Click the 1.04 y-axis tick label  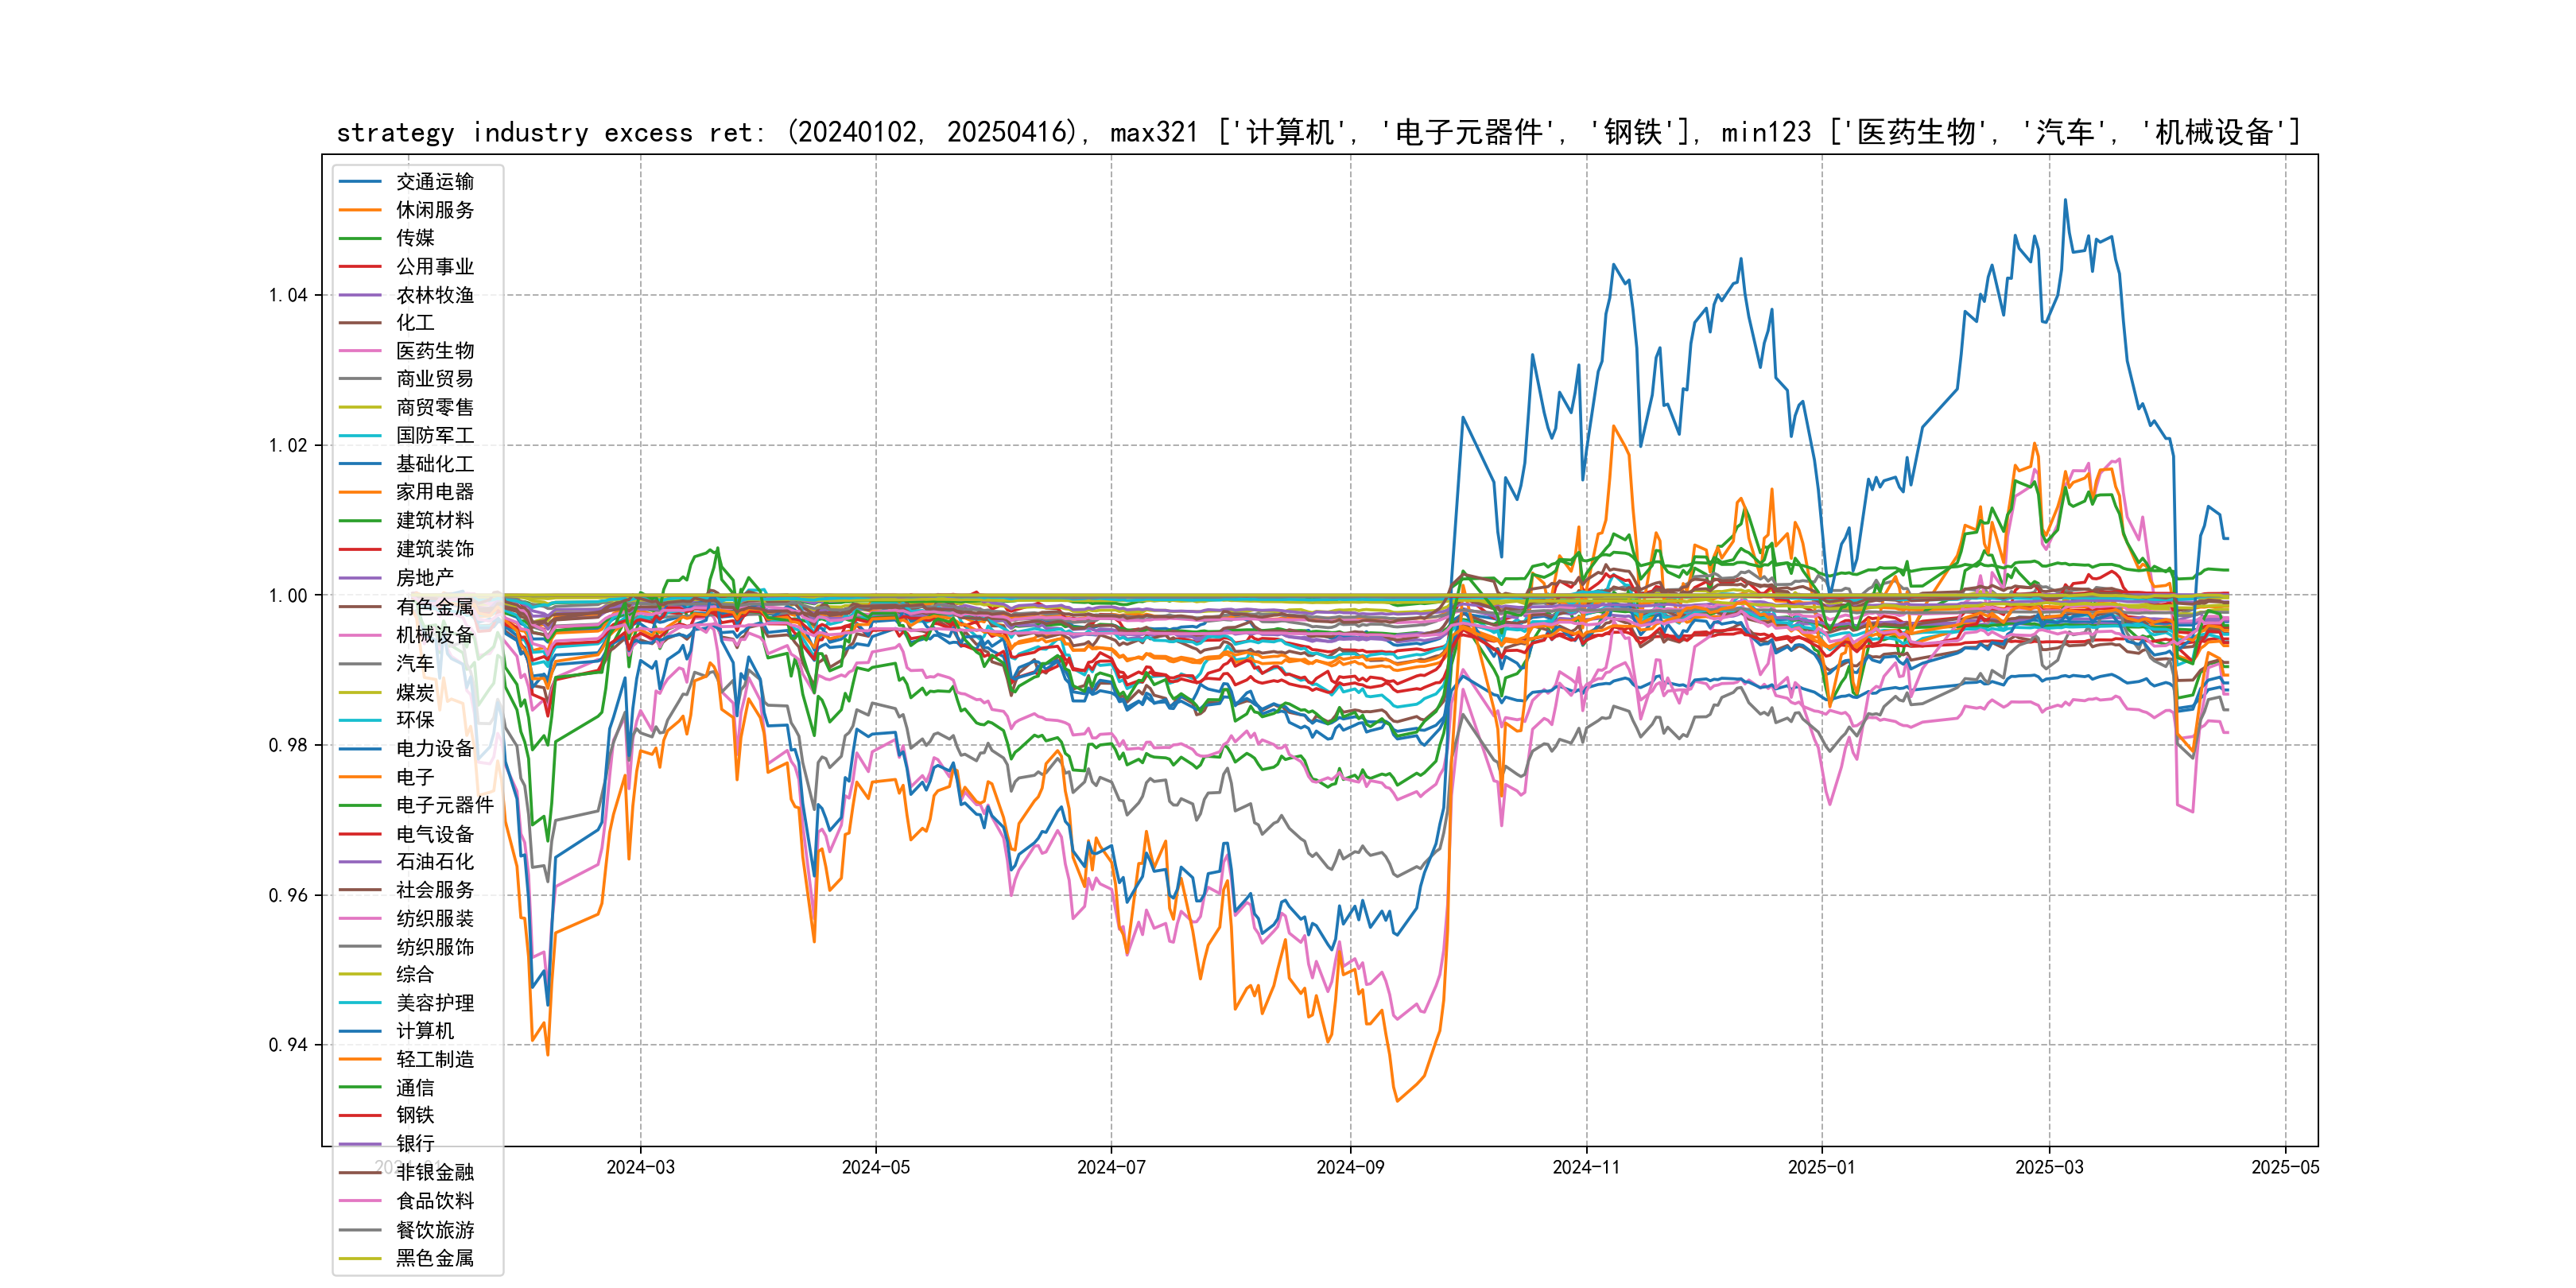[288, 295]
